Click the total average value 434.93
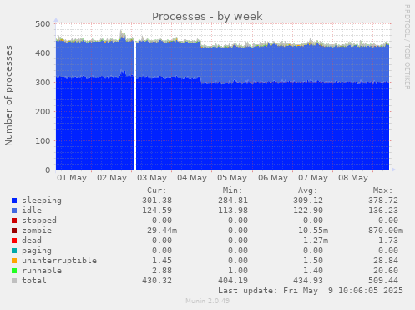This screenshot has width=415, height=310. [308, 281]
